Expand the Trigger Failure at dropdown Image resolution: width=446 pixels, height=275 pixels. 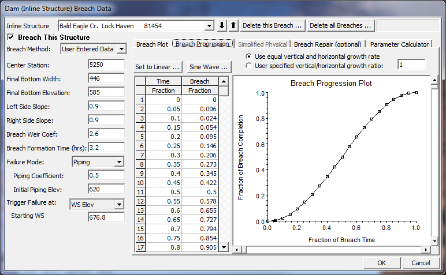click(118, 204)
